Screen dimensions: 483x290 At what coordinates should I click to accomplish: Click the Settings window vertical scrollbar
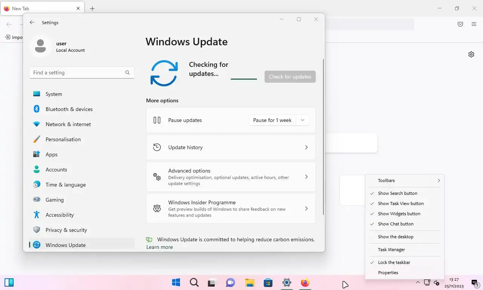(323, 137)
